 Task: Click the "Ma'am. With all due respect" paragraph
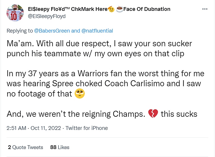(99, 49)
